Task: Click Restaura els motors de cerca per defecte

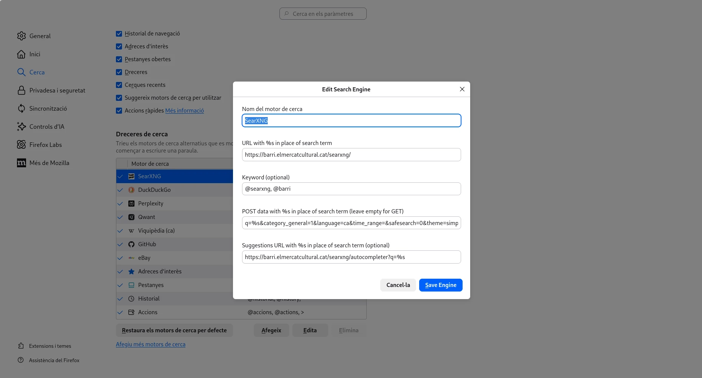Action: pos(174,330)
